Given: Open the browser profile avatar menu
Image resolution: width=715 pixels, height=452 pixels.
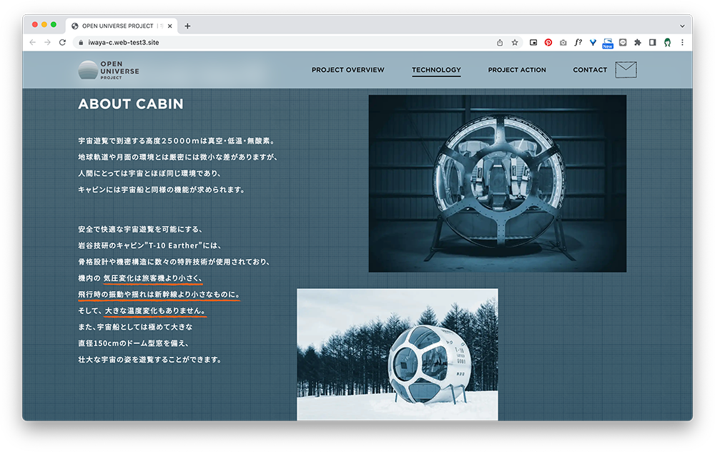Looking at the screenshot, I should click(x=667, y=42).
